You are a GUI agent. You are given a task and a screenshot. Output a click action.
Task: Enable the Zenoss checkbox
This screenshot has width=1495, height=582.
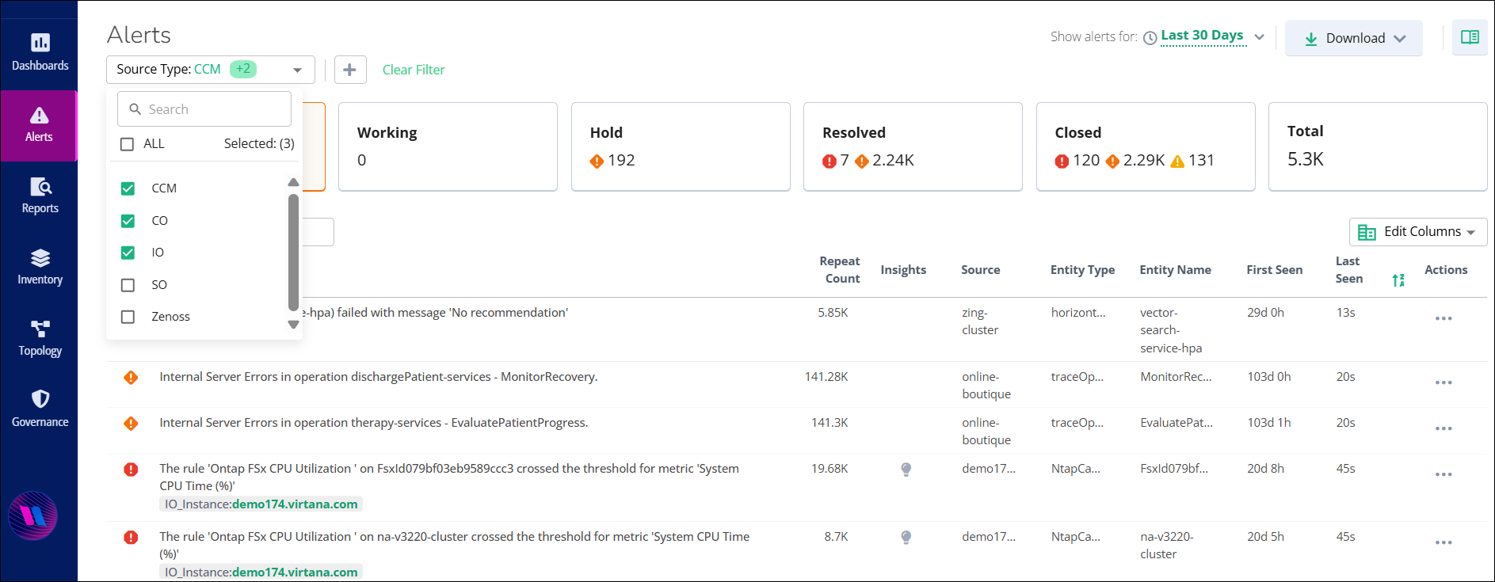click(128, 317)
